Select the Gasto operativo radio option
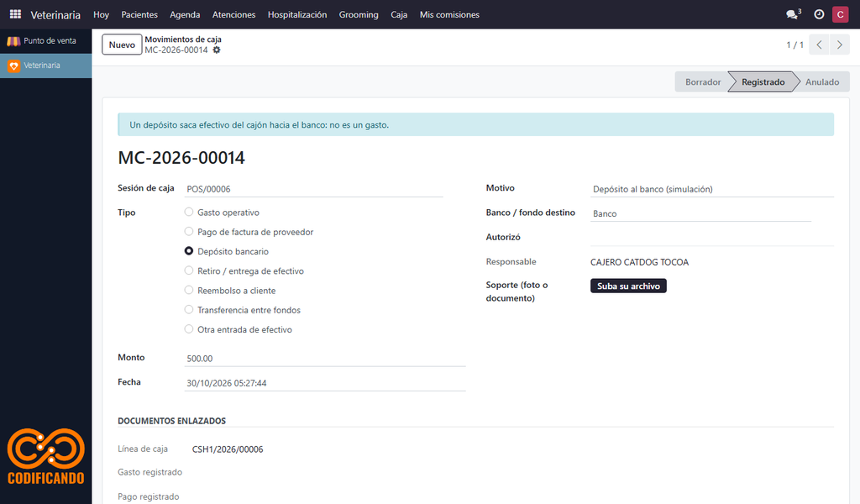 pyautogui.click(x=189, y=212)
